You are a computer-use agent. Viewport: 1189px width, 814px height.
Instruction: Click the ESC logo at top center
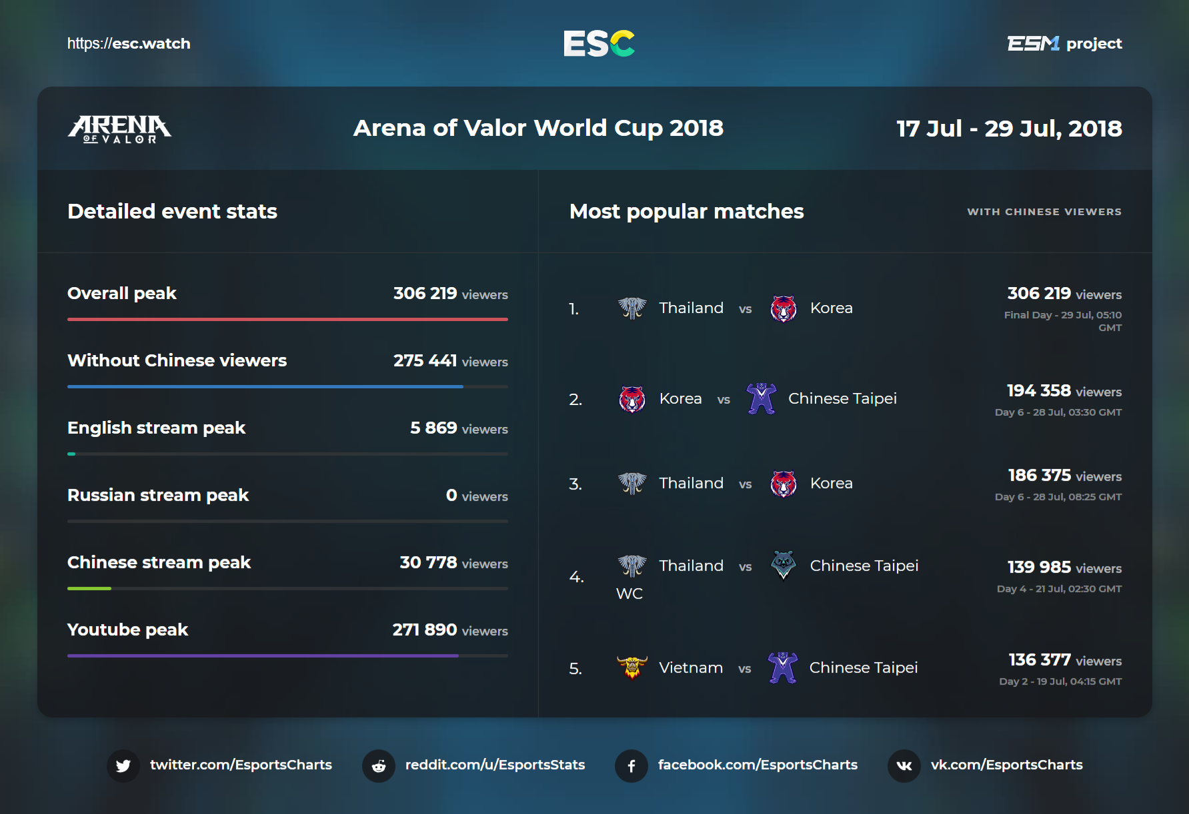tap(599, 44)
